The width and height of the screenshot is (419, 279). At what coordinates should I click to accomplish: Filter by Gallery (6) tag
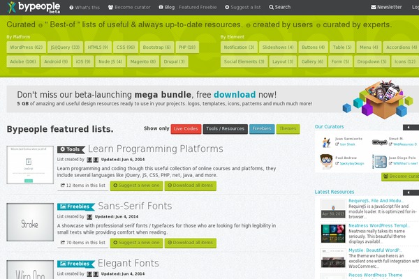[312, 61]
